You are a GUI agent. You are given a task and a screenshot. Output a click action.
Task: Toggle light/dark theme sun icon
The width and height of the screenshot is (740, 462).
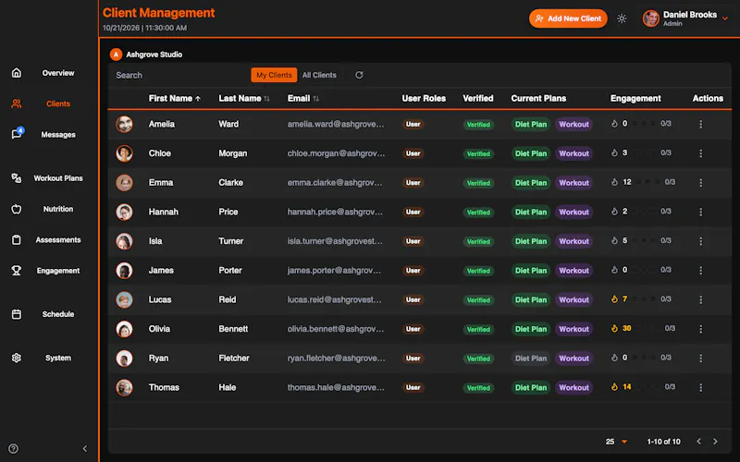622,18
